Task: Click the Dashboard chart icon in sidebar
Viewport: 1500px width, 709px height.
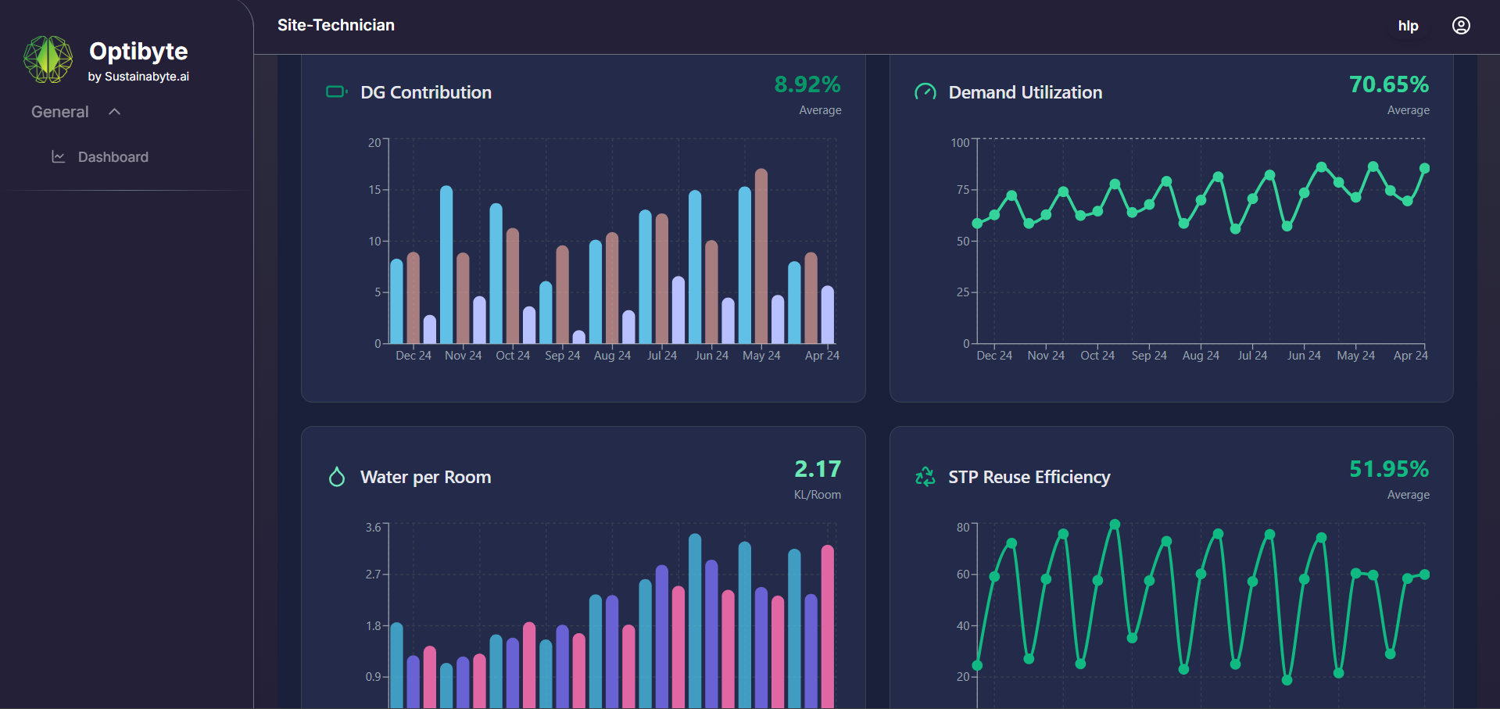Action: (58, 157)
